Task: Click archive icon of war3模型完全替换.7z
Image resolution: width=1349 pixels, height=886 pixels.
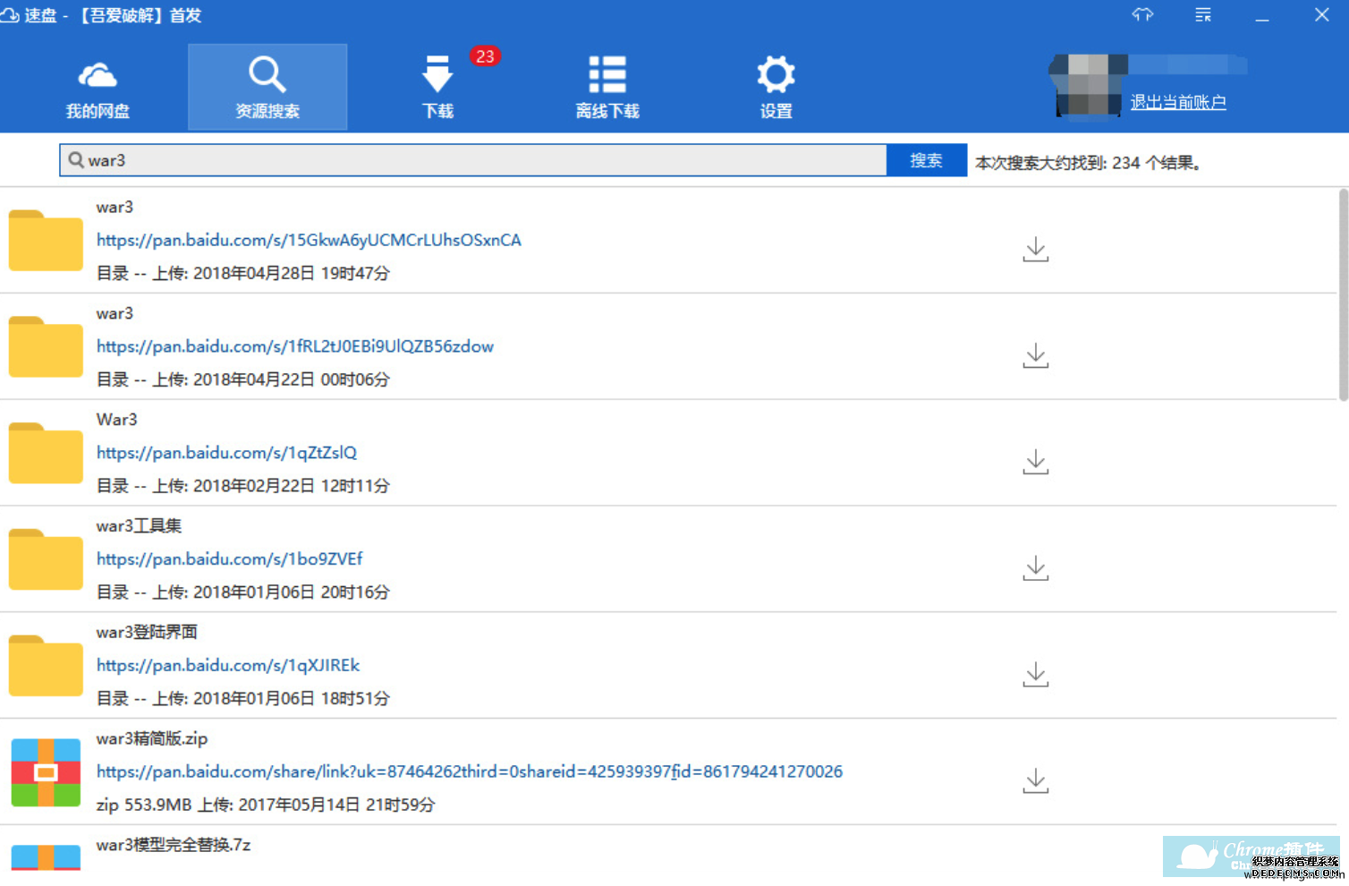Action: click(x=46, y=857)
